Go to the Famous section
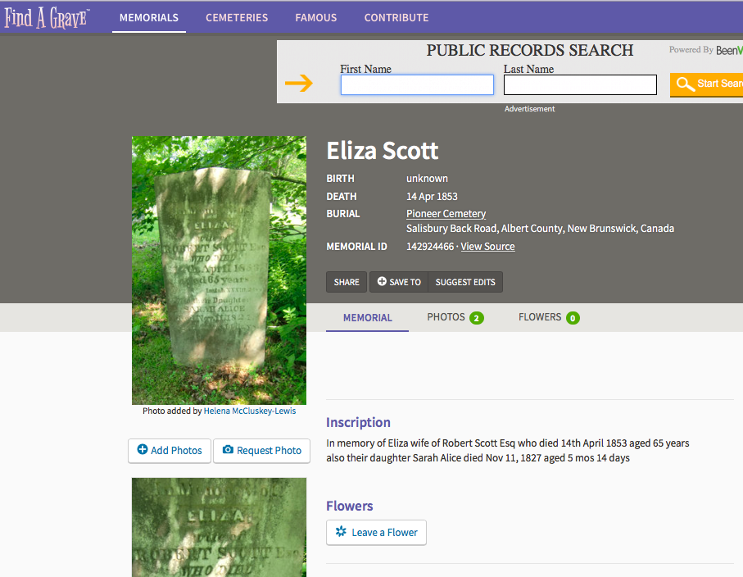 click(316, 17)
